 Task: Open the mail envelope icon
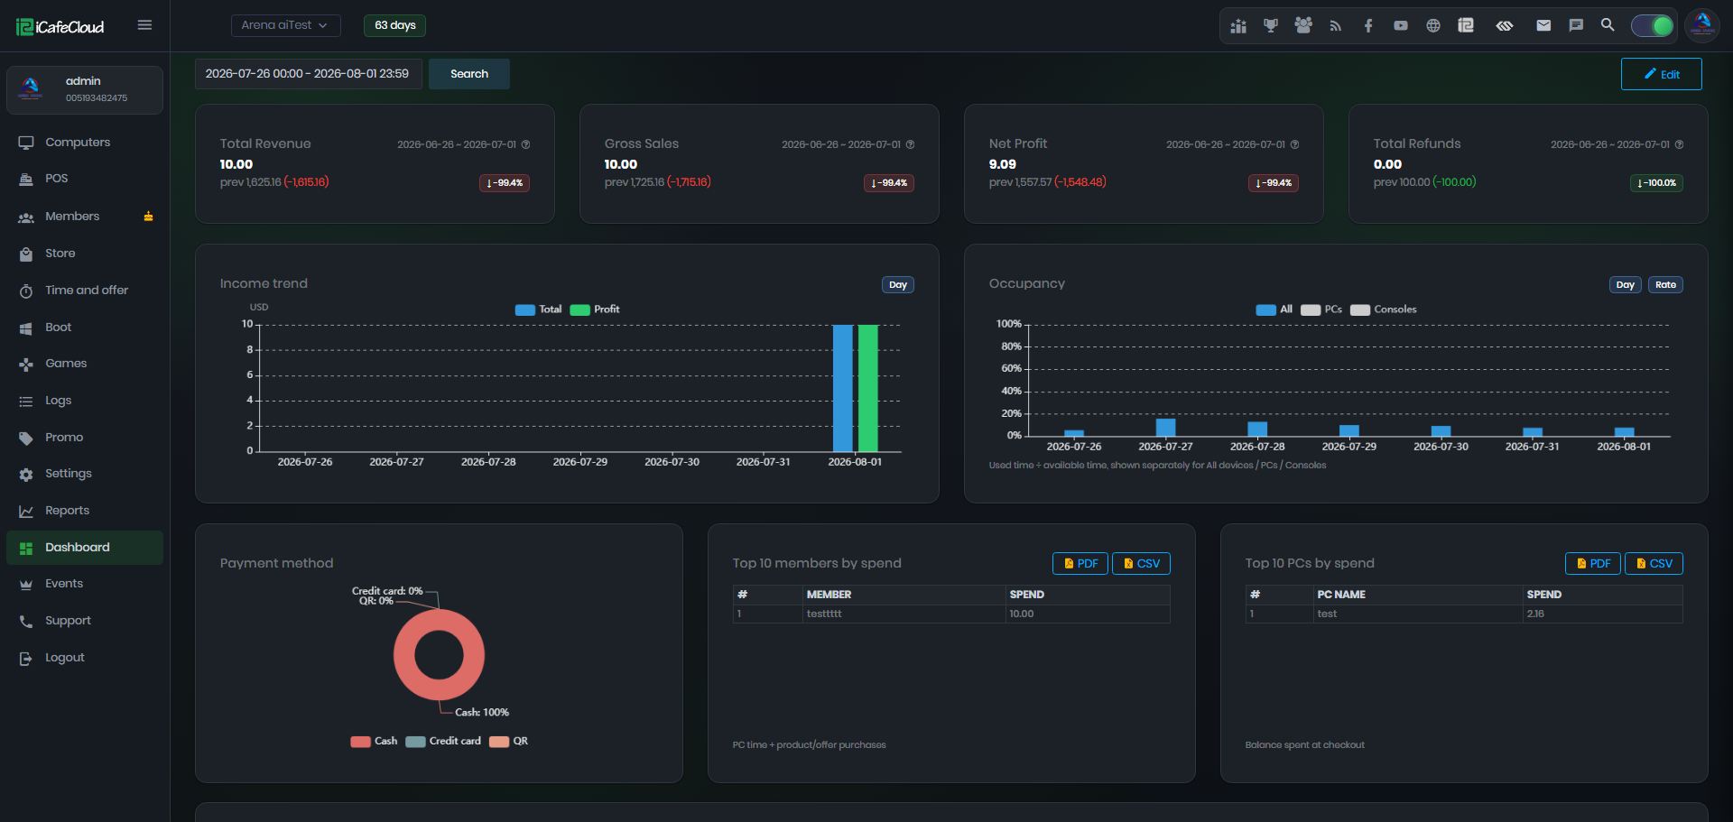tap(1543, 25)
